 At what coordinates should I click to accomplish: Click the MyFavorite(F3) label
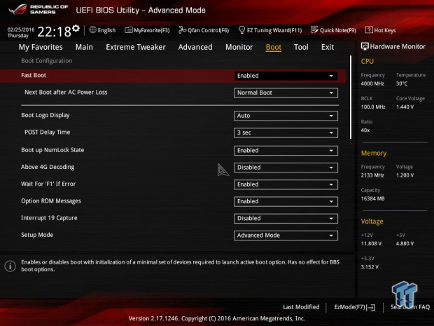click(x=152, y=30)
